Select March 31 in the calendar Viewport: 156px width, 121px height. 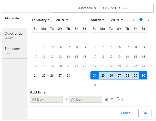(x=95, y=85)
